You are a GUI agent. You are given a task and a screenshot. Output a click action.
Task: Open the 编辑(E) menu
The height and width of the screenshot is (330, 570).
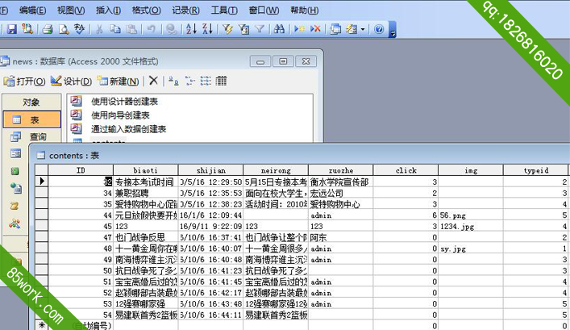pyautogui.click(x=33, y=10)
